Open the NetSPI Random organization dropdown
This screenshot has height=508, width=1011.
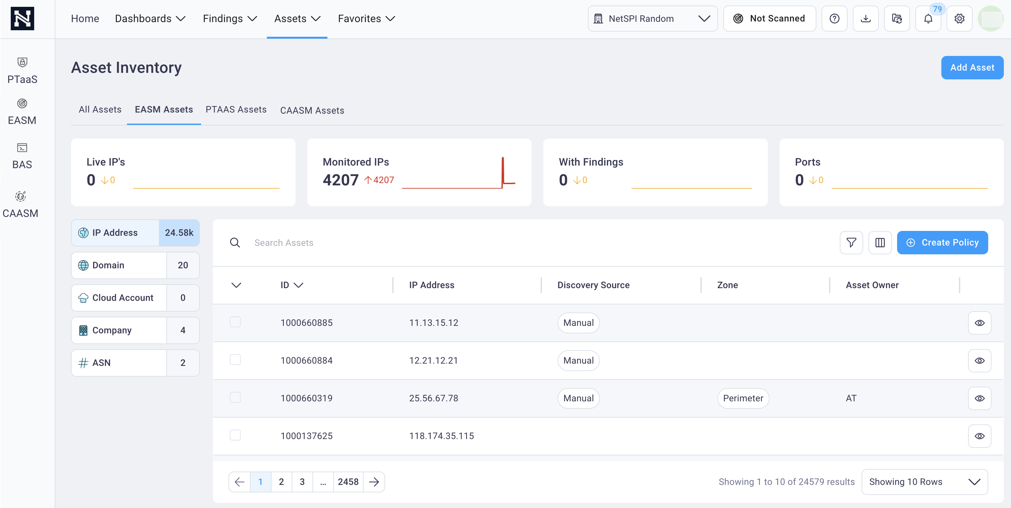(652, 19)
